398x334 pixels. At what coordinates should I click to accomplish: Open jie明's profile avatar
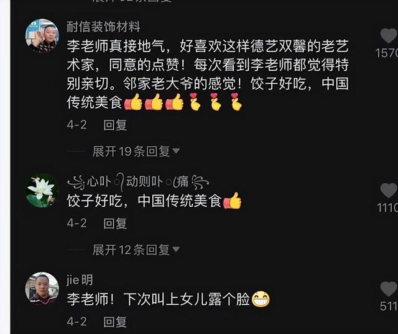42,289
